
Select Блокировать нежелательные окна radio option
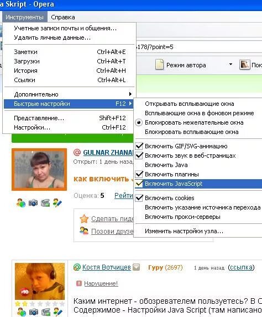(198, 122)
